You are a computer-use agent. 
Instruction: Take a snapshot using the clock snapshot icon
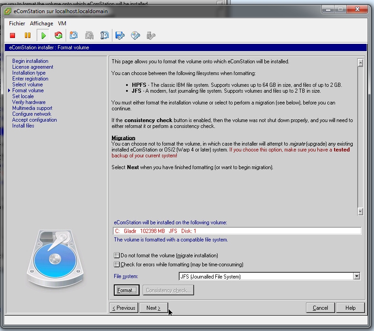pos(74,35)
